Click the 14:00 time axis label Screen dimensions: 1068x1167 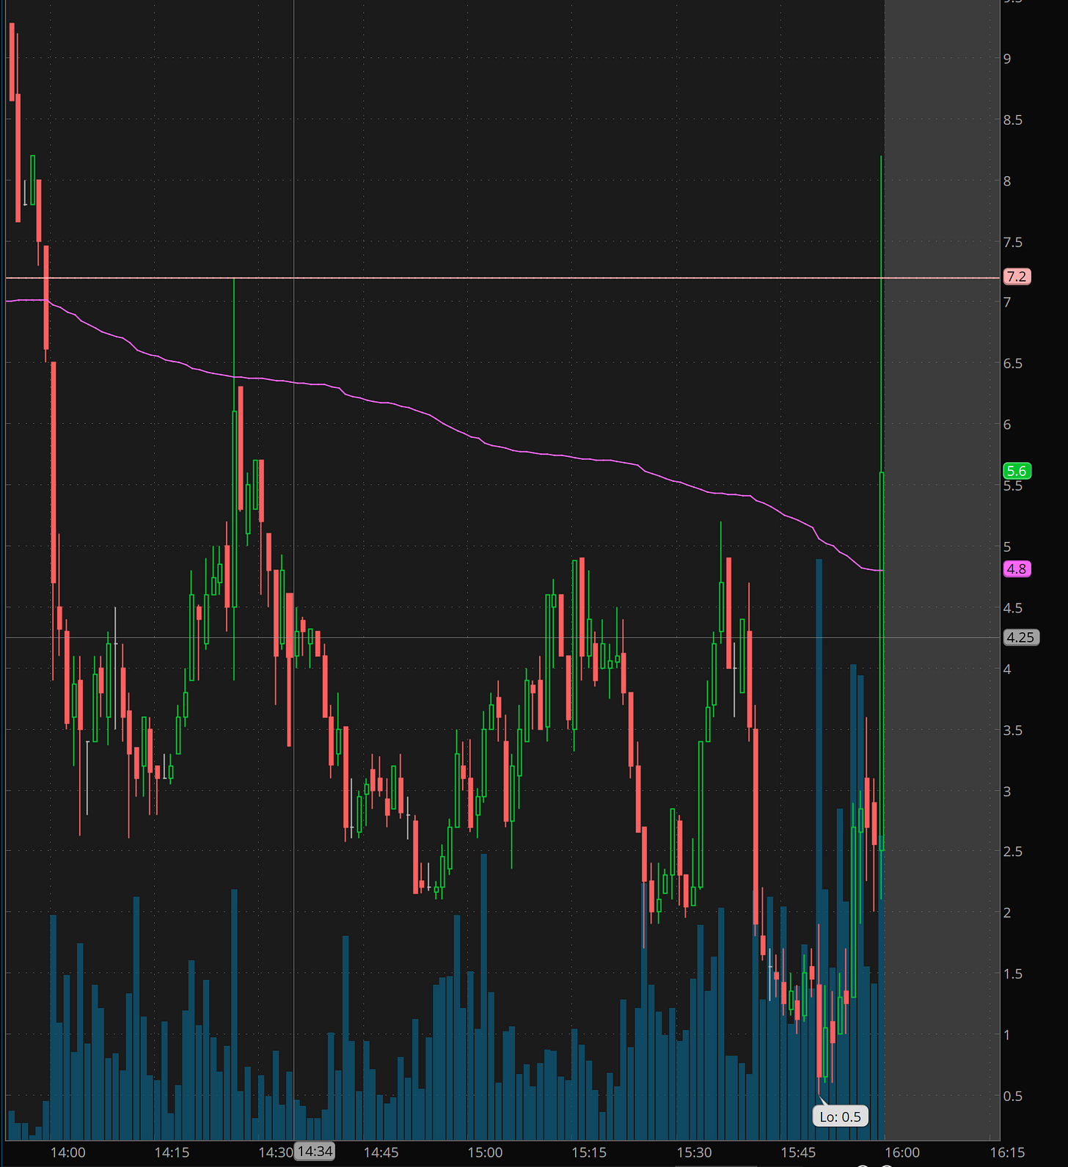coord(67,1152)
